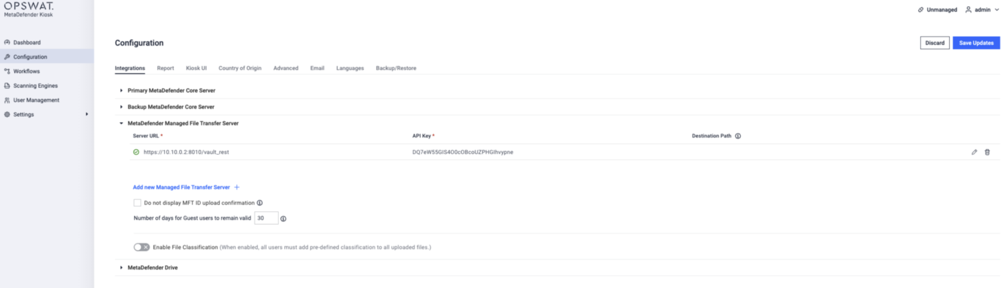Click the Unmanaged link icon
Image resolution: width=1007 pixels, height=288 pixels.
[x=921, y=10]
